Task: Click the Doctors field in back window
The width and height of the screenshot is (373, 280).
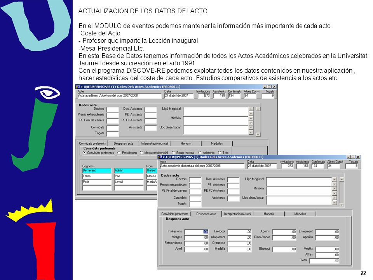Action: click(113, 109)
